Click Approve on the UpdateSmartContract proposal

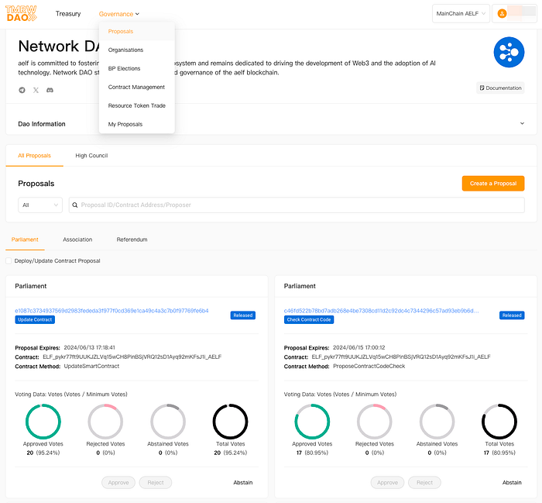[118, 483]
